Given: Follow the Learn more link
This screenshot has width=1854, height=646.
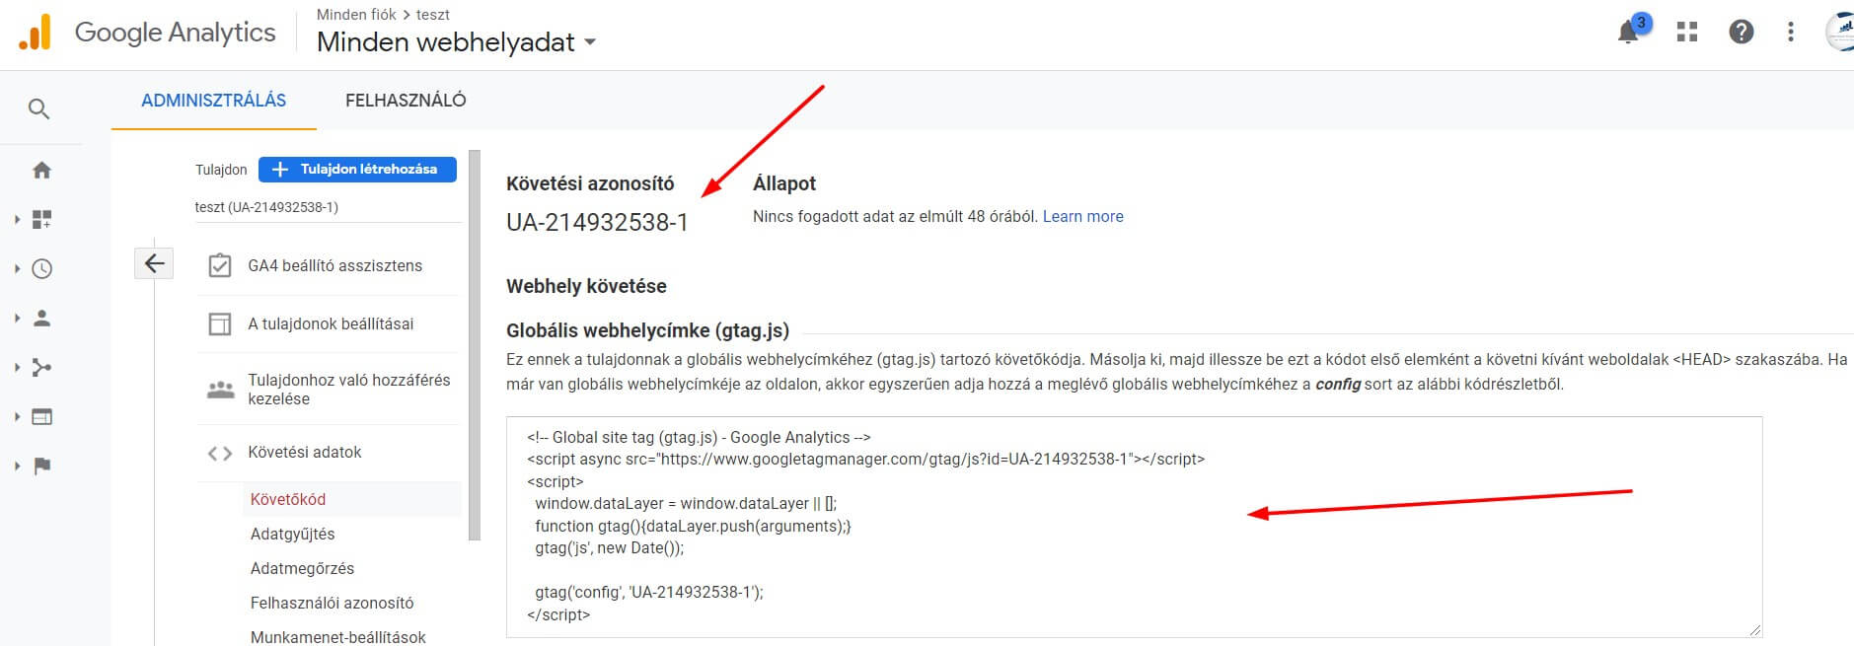Looking at the screenshot, I should tap(1082, 216).
